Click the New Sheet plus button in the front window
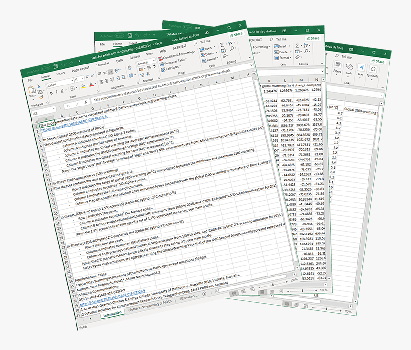This screenshot has width=411, height=350. (x=204, y=294)
